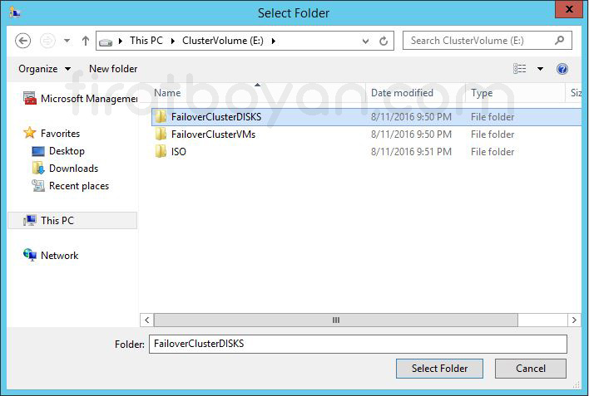Viewport: 589px width, 396px height.
Task: Click the 8/11/2016 9:51 PM date cell
Action: click(411, 151)
